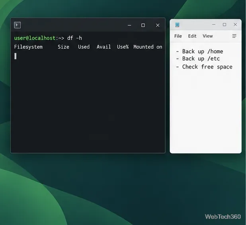Click the terminal block cursor
Image resolution: width=246 pixels, height=225 pixels.
[x=16, y=56]
